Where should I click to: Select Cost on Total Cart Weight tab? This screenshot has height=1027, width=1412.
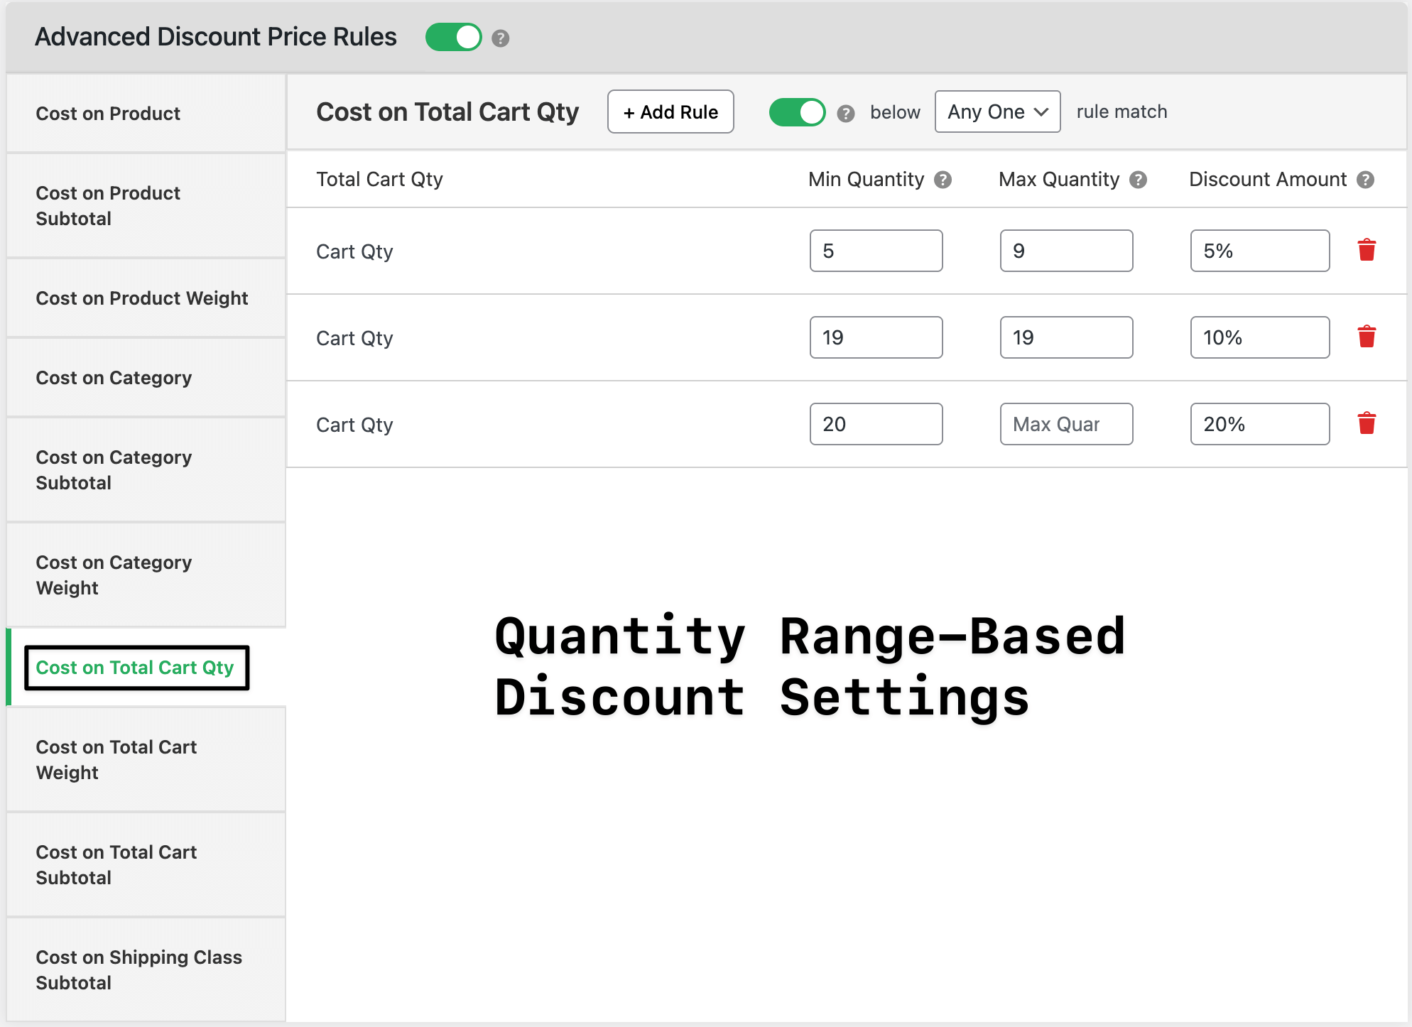[116, 759]
